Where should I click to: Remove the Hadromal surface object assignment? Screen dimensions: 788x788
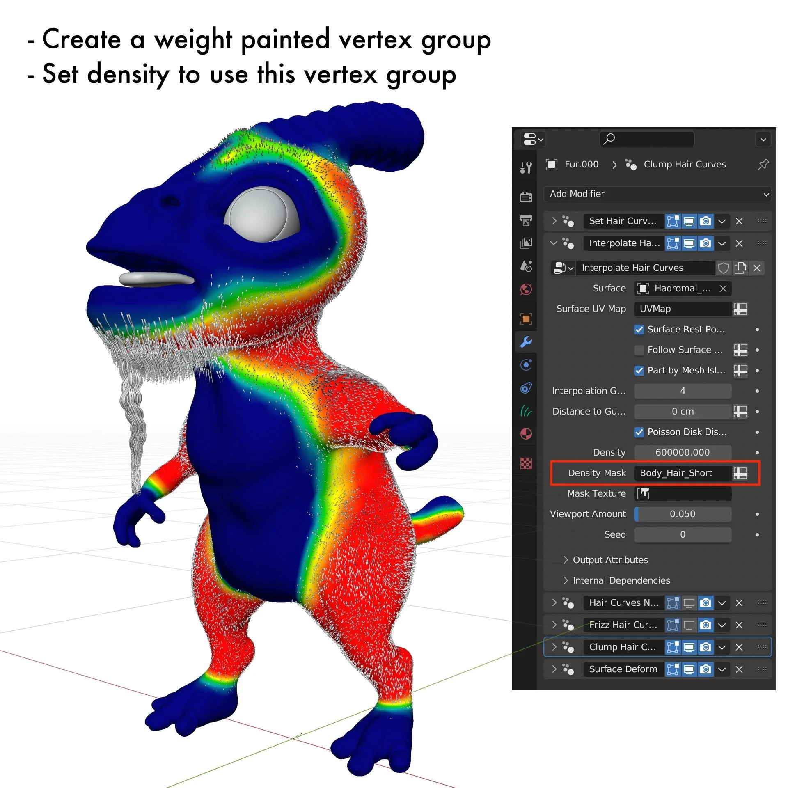coord(723,288)
